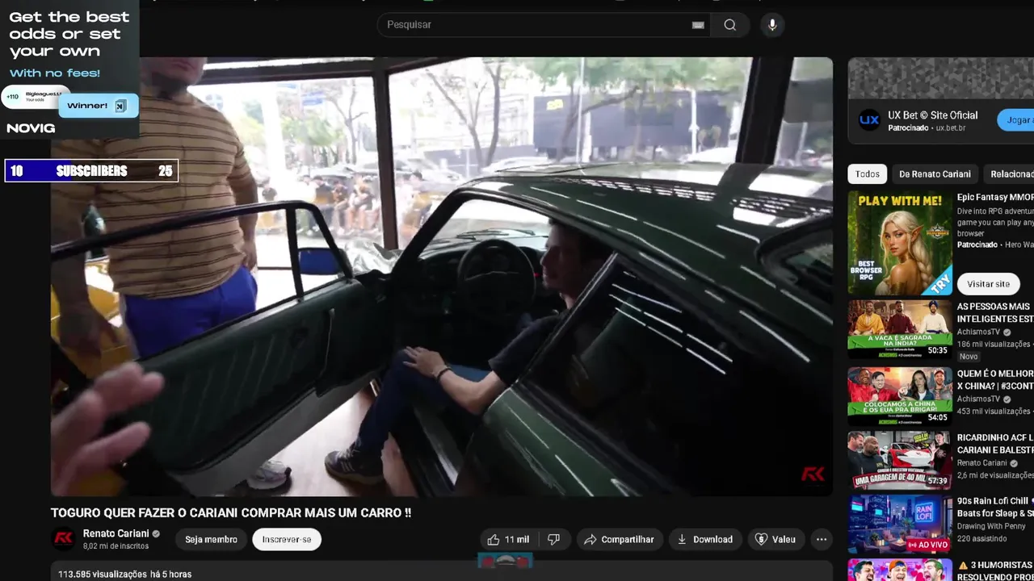
Task: Click the video player area
Action: [442, 276]
